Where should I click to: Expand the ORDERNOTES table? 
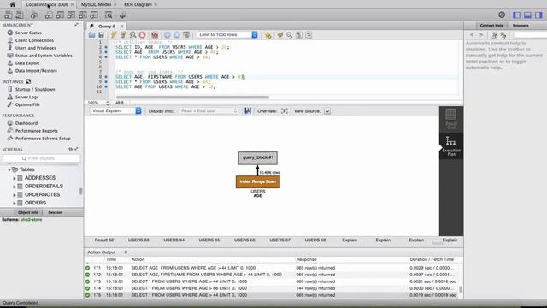[15, 195]
